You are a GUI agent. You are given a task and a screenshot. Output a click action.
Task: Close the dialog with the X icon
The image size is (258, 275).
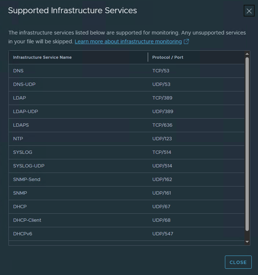click(x=249, y=11)
